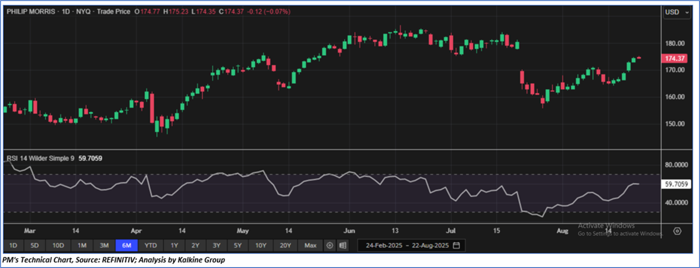Viewport: 700px width, 268px height.
Task: Show the Max time range
Action: coord(310,245)
